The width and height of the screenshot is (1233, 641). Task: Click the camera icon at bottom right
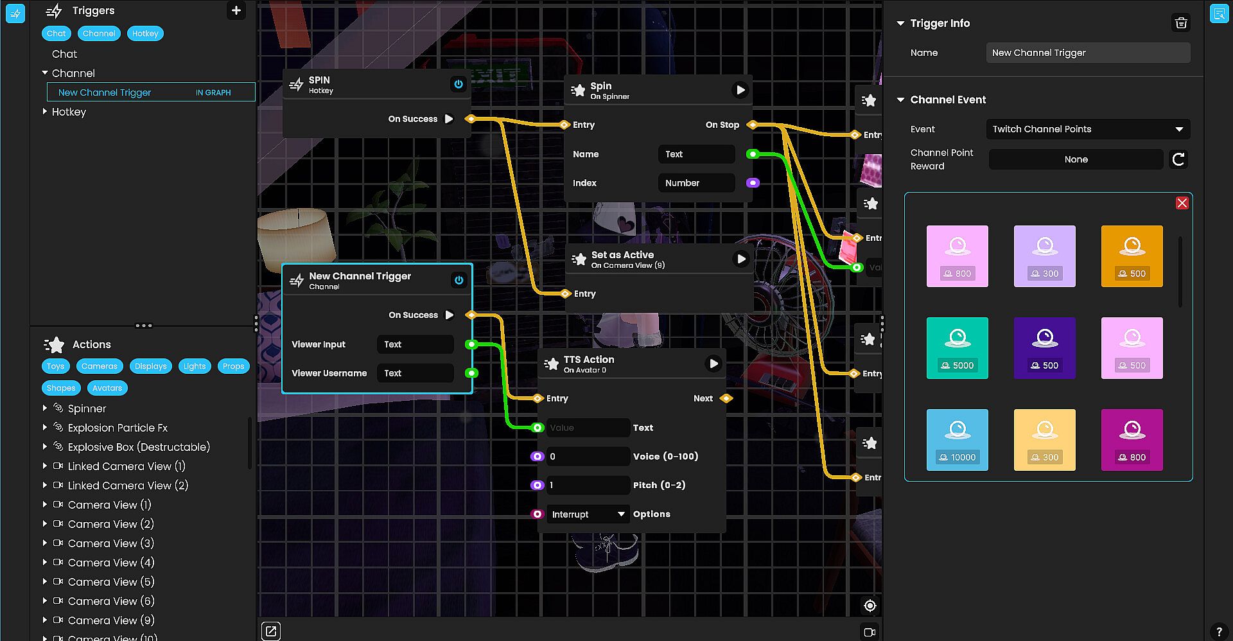[870, 632]
